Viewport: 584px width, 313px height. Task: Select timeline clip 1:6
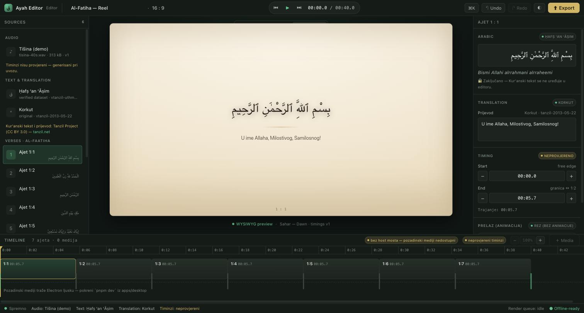[x=417, y=269]
